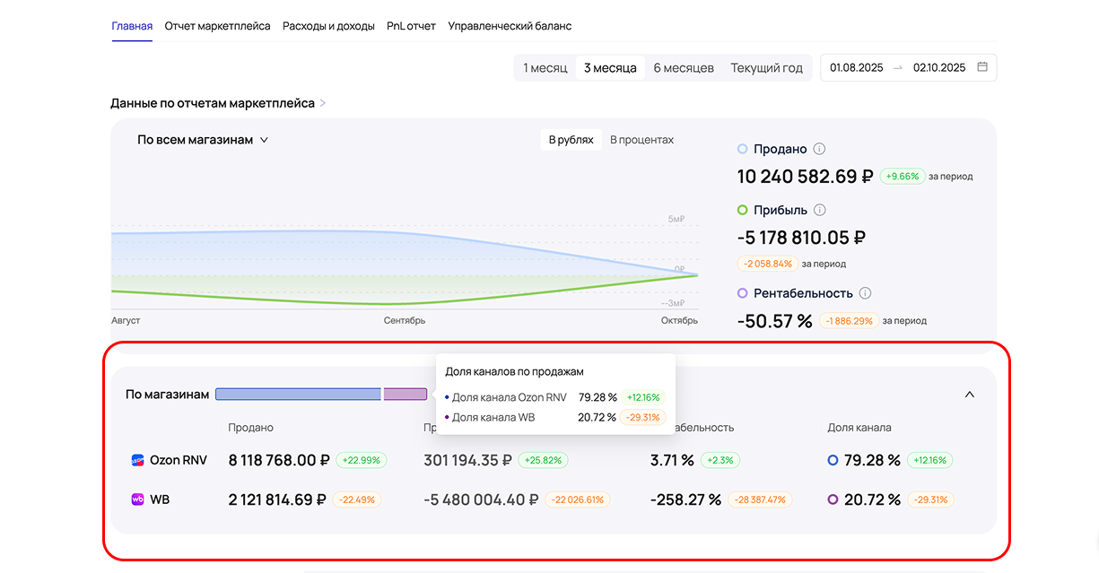Open the По всем магазинам dropdown
The width and height of the screenshot is (1099, 573).
[x=203, y=140]
